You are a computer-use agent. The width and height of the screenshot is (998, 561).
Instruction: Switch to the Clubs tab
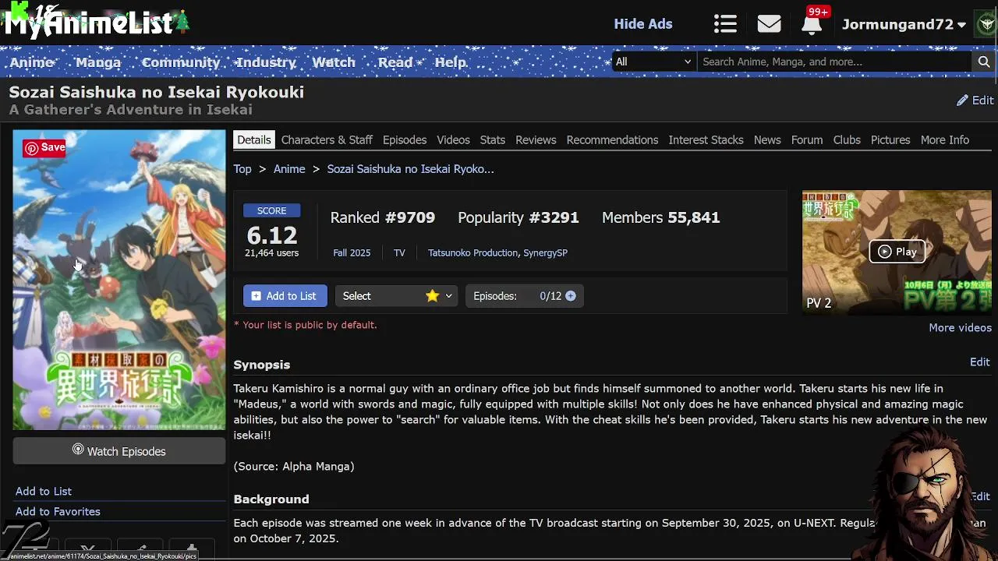coord(847,140)
